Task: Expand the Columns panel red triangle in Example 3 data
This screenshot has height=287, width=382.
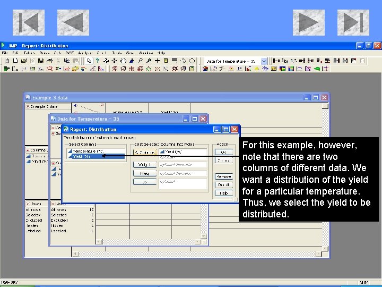Action: 28,150
